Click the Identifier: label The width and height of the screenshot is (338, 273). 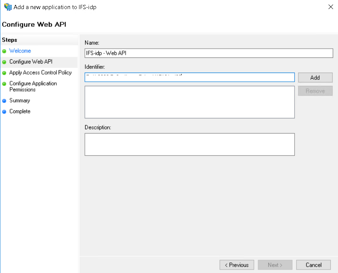(x=95, y=67)
